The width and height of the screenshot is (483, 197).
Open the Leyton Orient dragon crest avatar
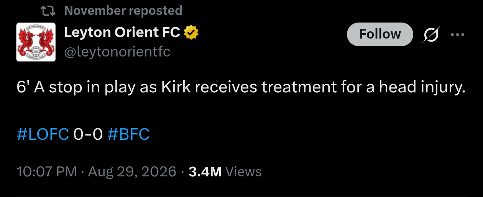click(x=36, y=42)
